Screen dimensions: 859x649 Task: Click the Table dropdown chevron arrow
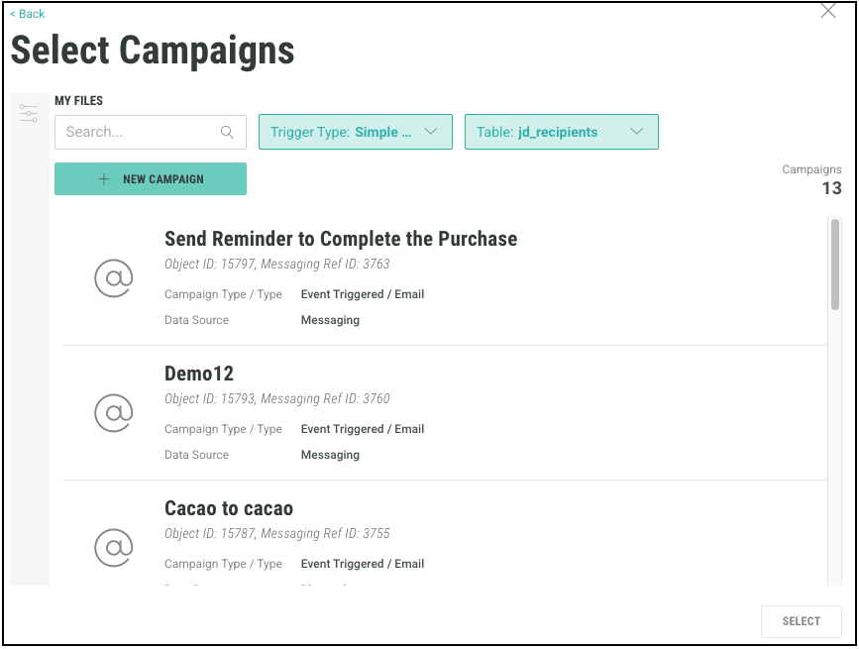pos(637,132)
